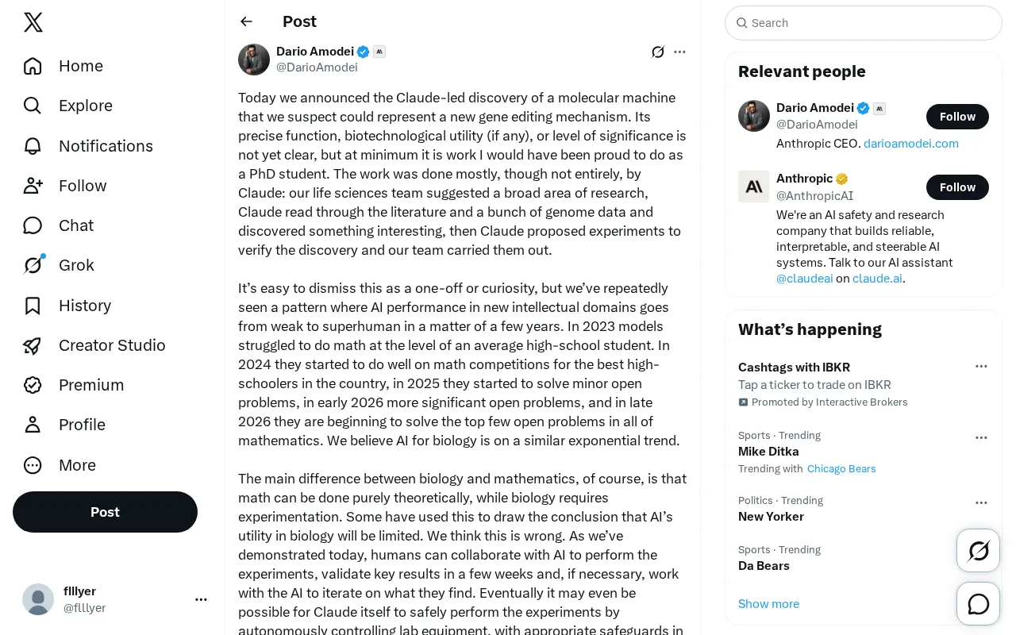Viewport: 1016px width, 635px height.
Task: Open History bookmark icon
Action: [x=33, y=306]
